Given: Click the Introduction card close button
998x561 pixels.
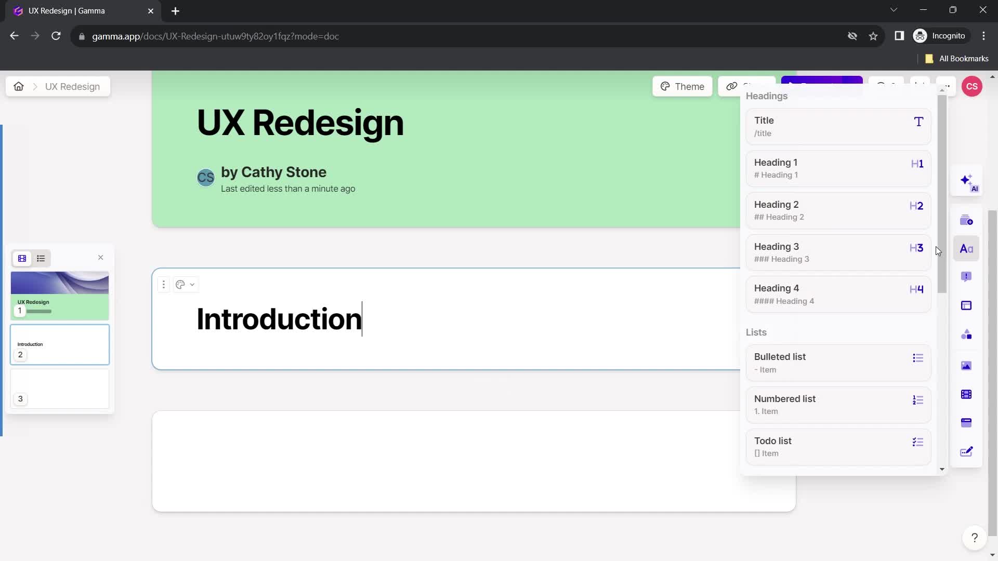Looking at the screenshot, I should [x=101, y=258].
